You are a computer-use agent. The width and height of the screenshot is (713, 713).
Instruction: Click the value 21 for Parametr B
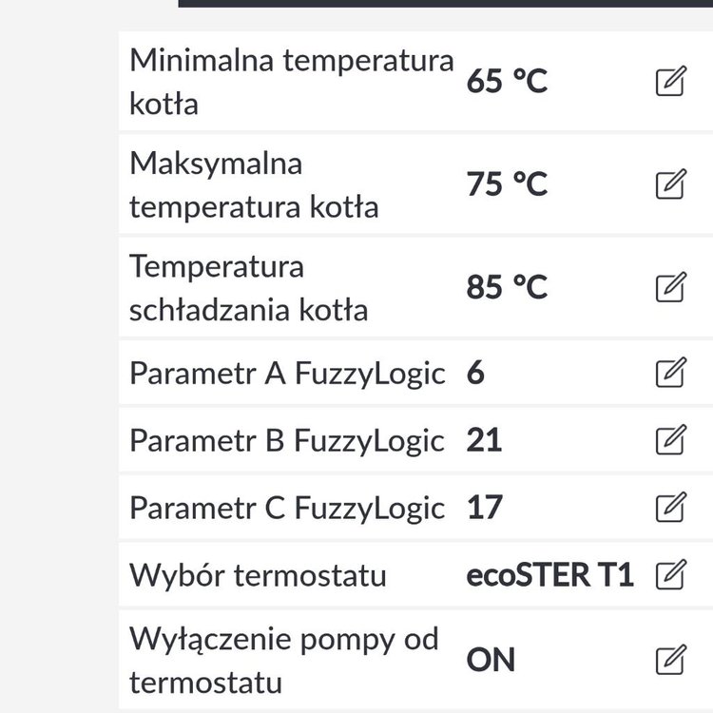pyautogui.click(x=484, y=441)
